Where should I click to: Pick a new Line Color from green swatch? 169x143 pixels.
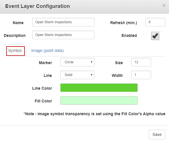(99, 88)
